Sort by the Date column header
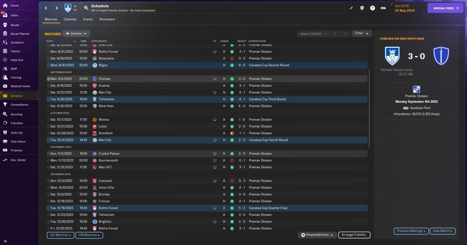This screenshot has width=467, height=245. (50, 41)
